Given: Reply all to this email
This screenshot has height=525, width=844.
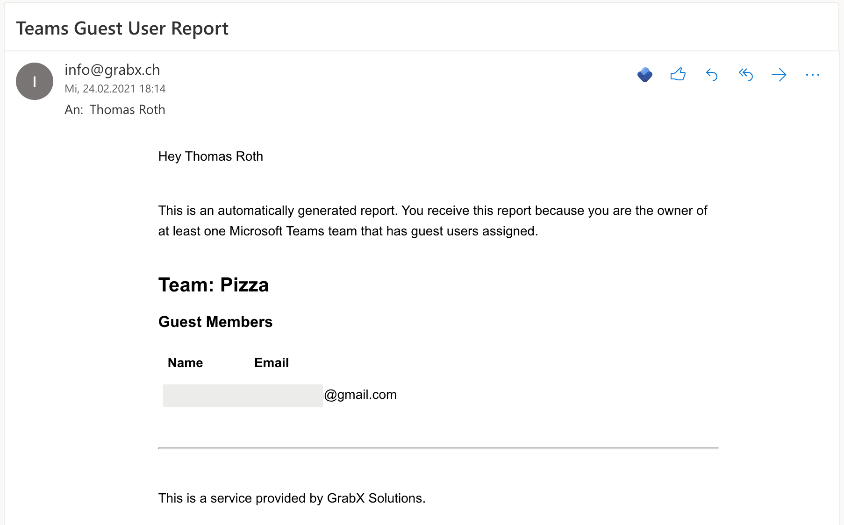Looking at the screenshot, I should pyautogui.click(x=745, y=75).
